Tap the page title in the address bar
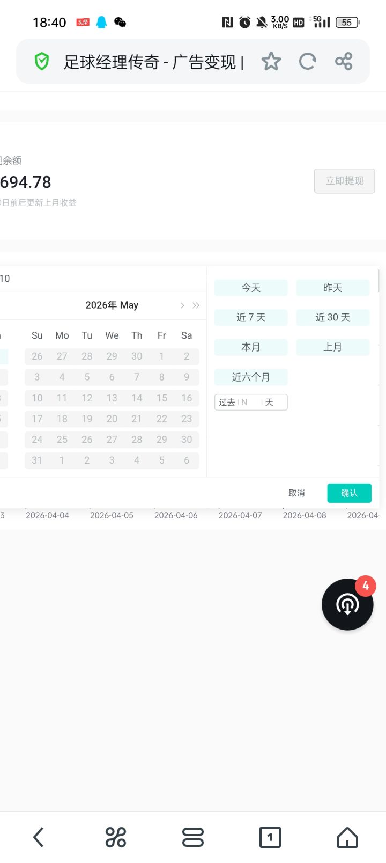The height and width of the screenshot is (863, 386). click(x=154, y=62)
